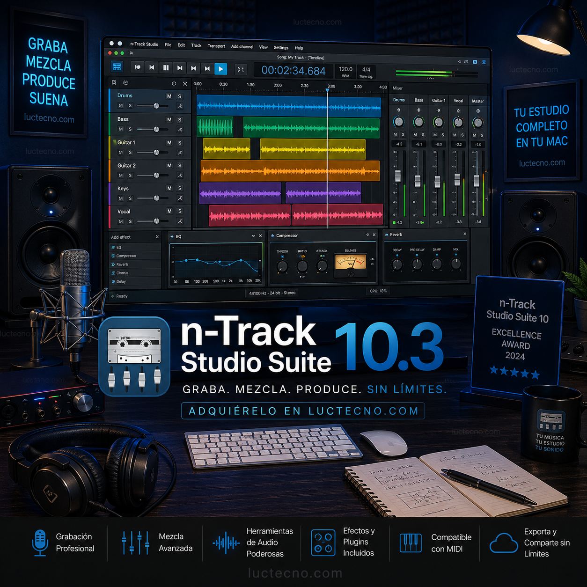Open the Edit menu
The width and height of the screenshot is (587, 587).
[181, 45]
